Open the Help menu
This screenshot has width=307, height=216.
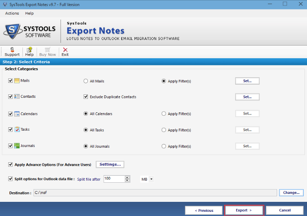(30, 13)
